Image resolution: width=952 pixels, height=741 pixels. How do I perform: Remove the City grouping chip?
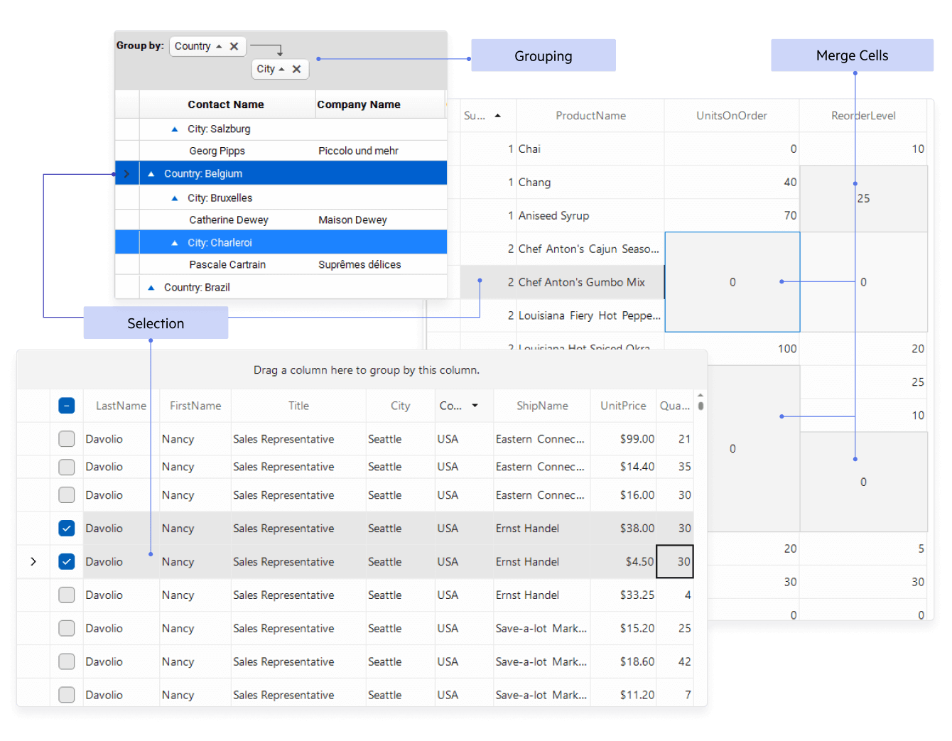[x=298, y=69]
